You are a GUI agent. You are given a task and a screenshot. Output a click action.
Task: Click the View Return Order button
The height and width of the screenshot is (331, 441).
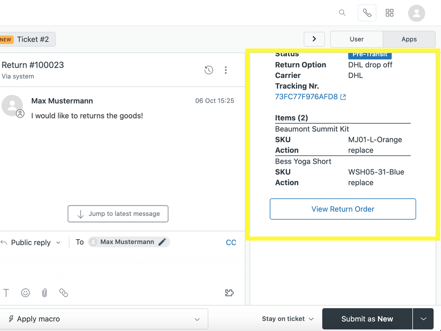coord(343,209)
